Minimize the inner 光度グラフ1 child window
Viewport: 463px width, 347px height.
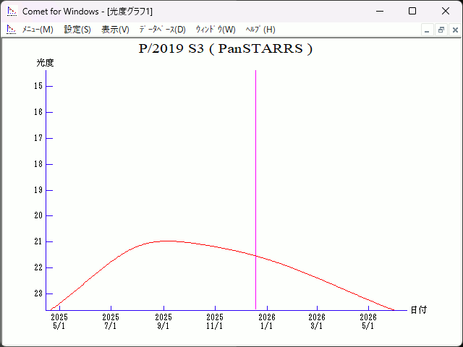(427, 30)
